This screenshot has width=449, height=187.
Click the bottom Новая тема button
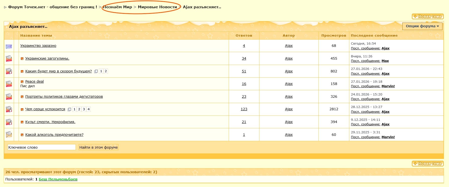[x=428, y=164]
